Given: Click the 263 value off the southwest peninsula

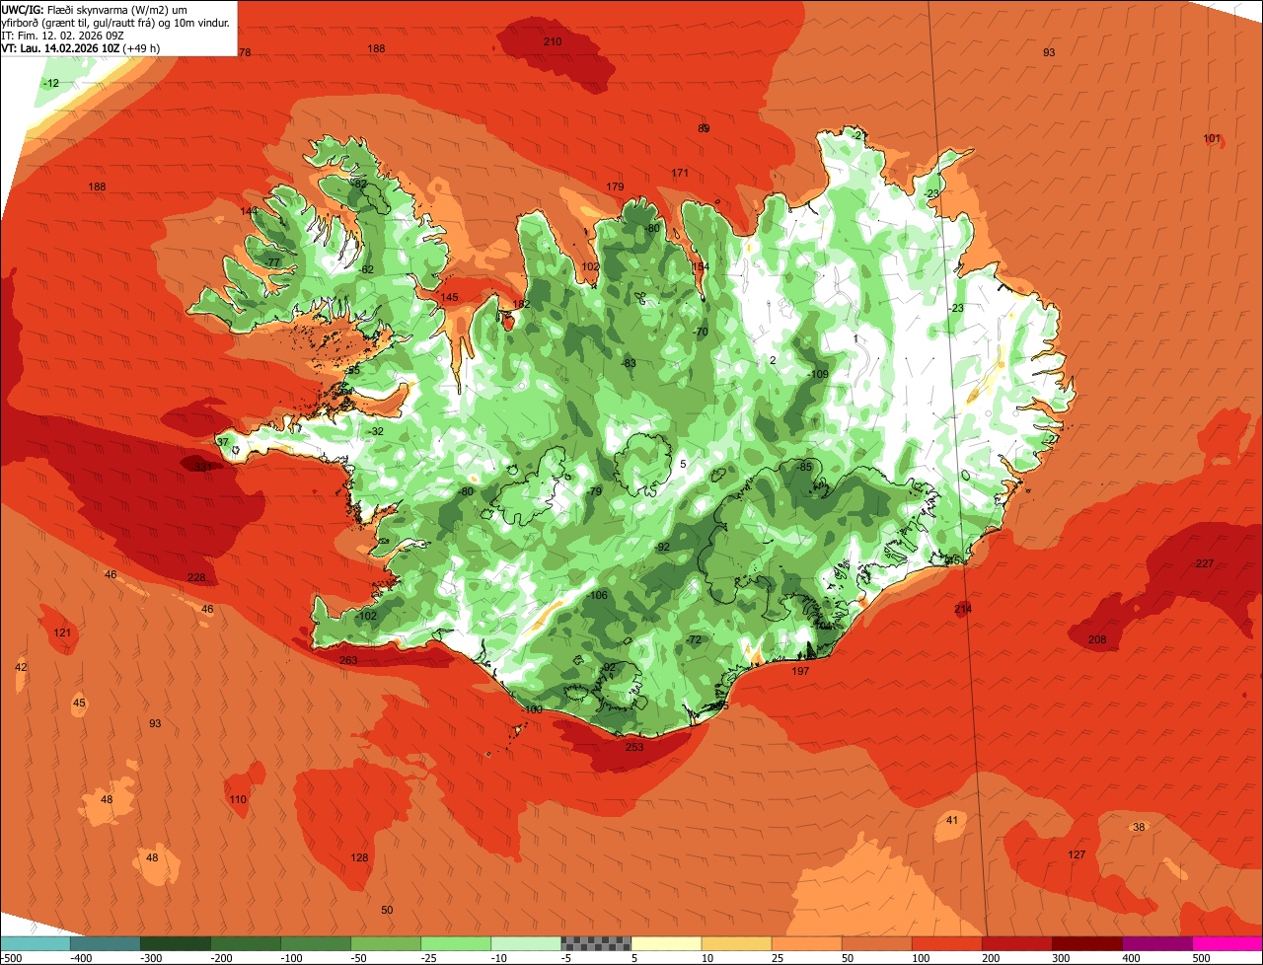Looking at the screenshot, I should (x=348, y=660).
